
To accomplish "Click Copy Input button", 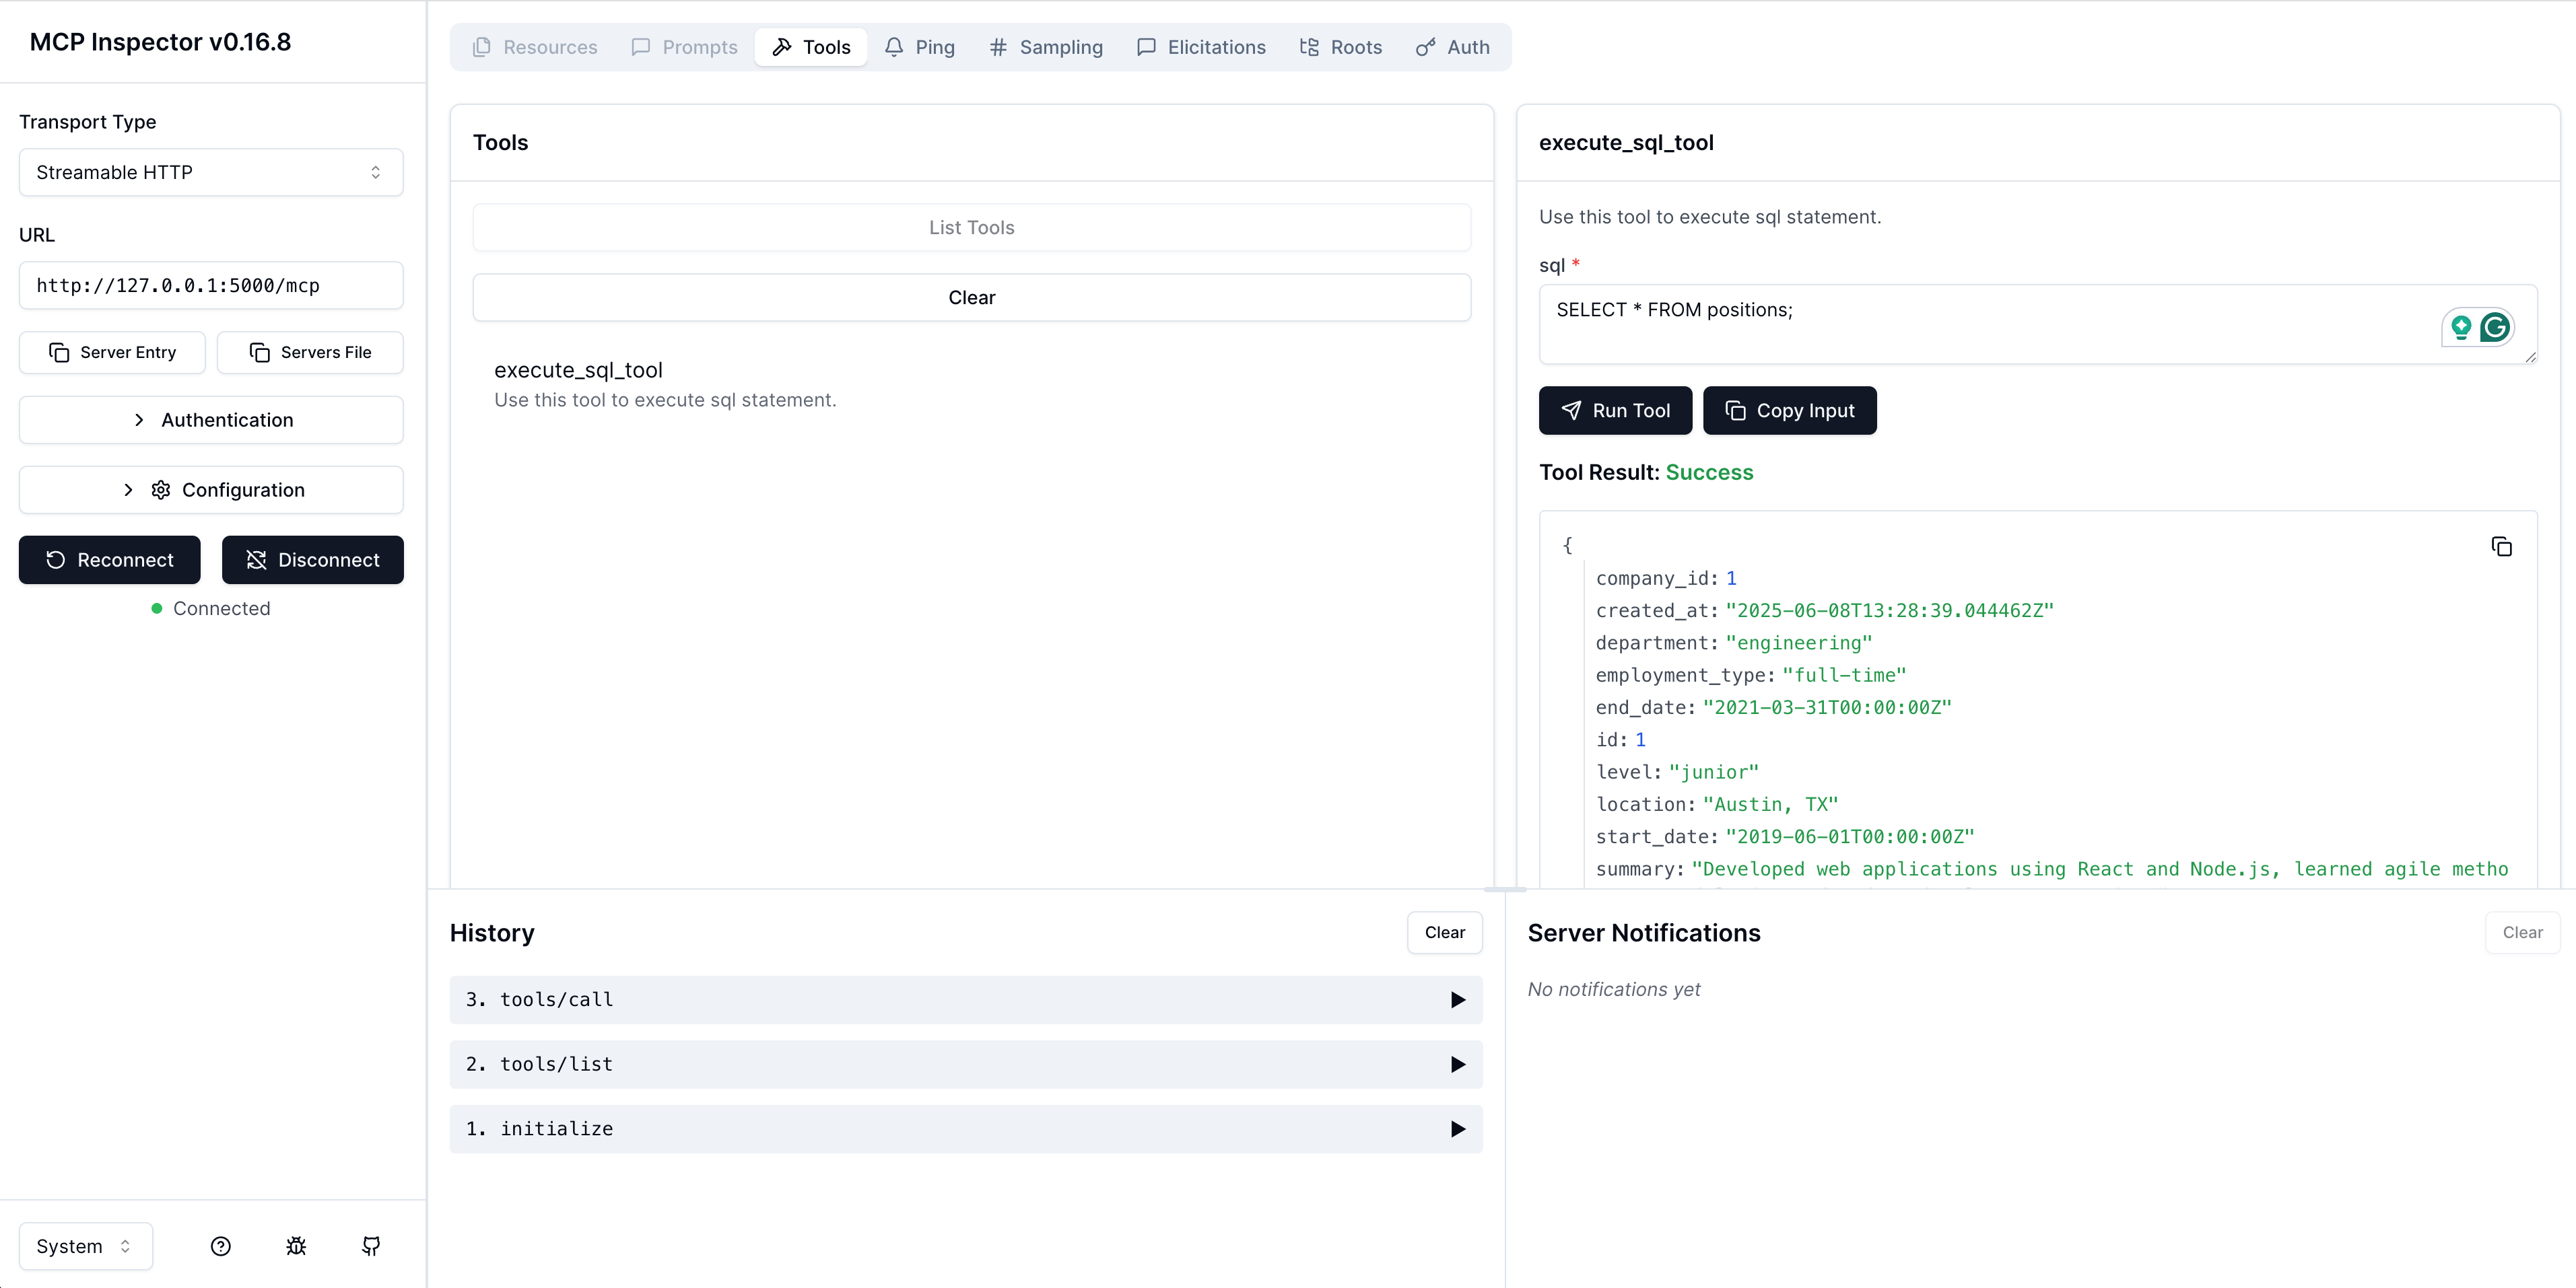I will pyautogui.click(x=1789, y=410).
